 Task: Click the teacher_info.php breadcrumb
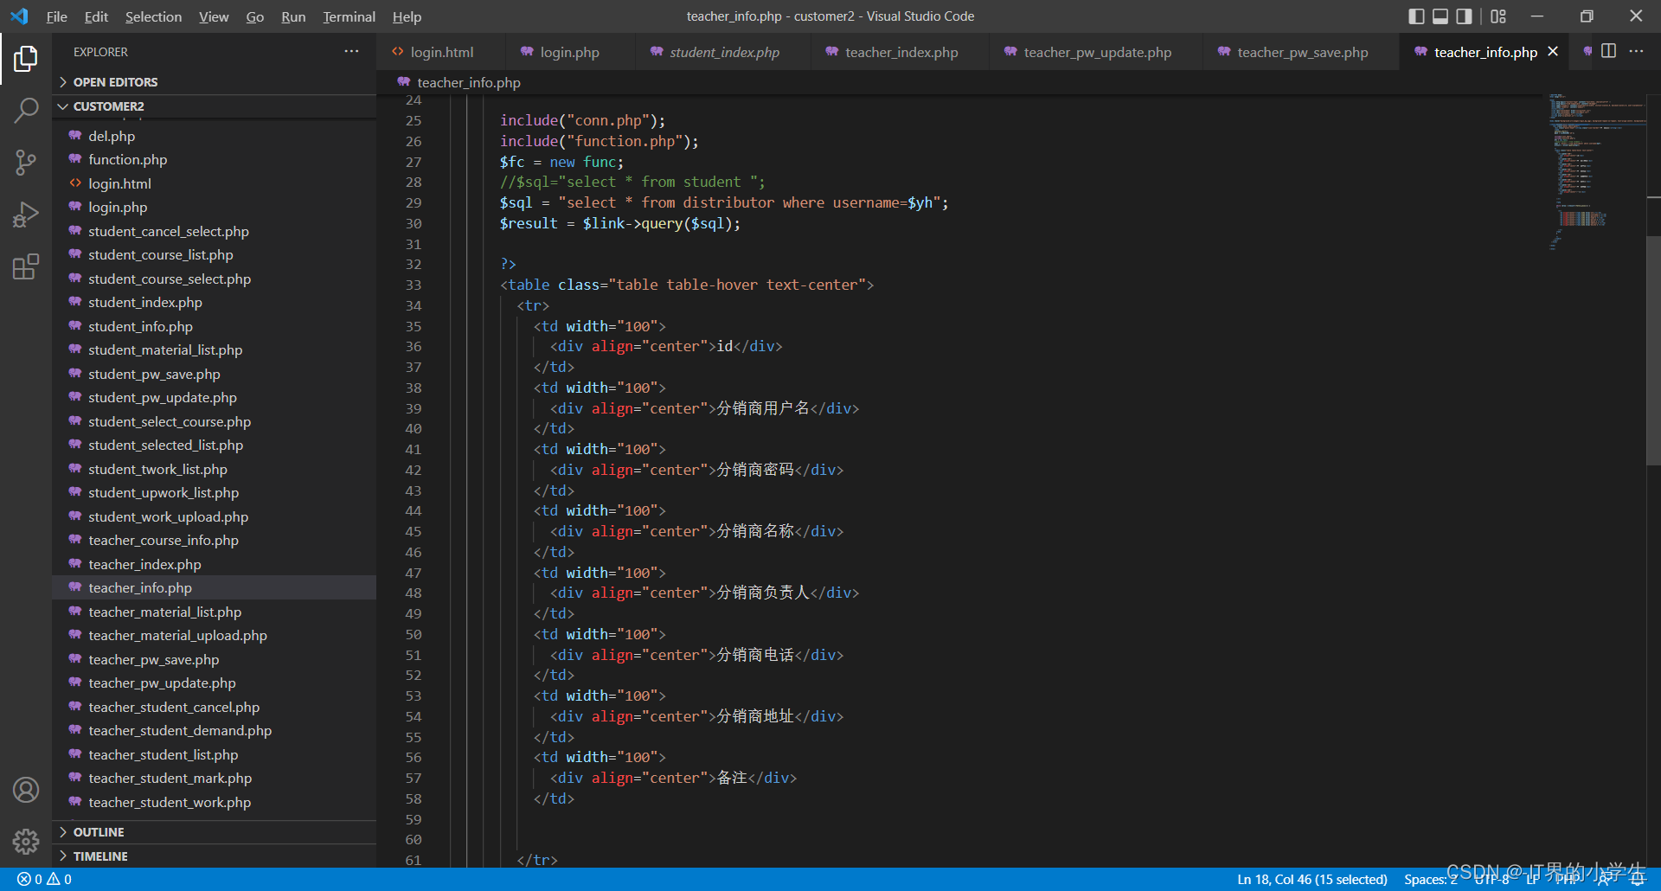(468, 82)
